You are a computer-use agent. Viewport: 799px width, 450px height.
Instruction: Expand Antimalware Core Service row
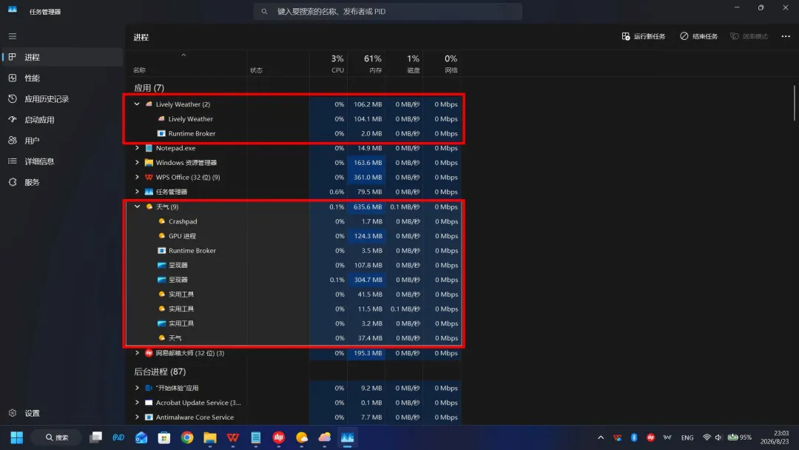[x=137, y=417]
